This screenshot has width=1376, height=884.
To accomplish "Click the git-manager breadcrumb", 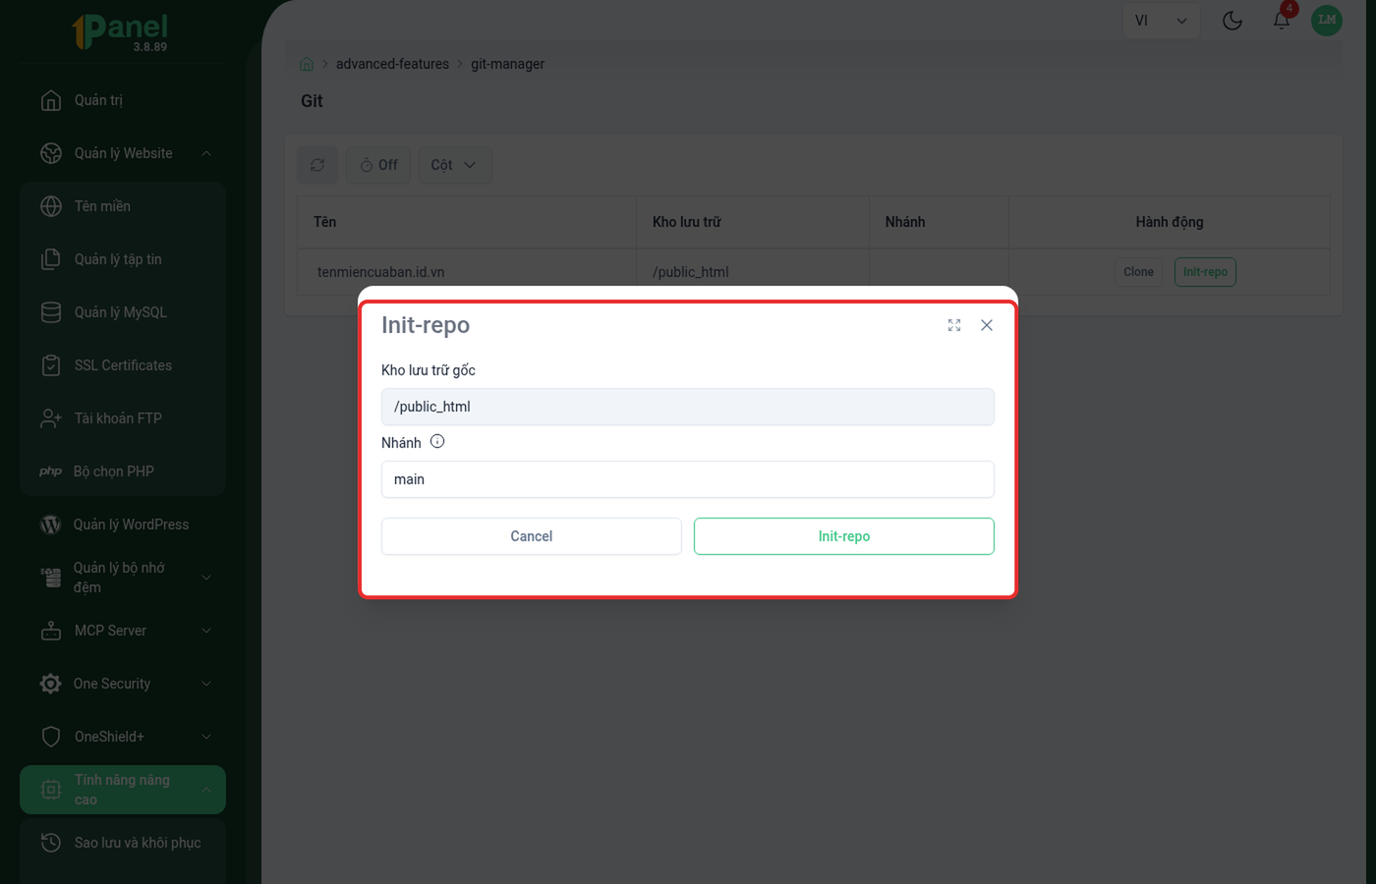I will pyautogui.click(x=507, y=64).
